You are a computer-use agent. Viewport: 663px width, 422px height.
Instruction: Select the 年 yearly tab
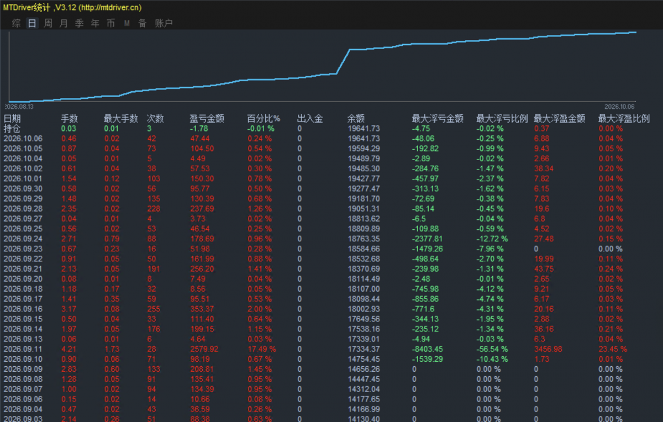[95, 23]
